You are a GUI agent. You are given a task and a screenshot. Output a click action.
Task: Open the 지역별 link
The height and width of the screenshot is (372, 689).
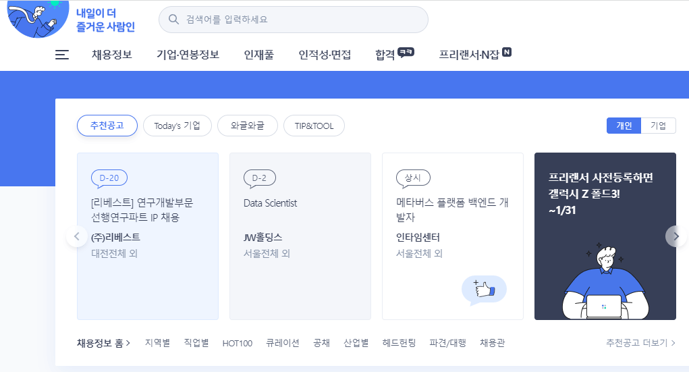[157, 343]
